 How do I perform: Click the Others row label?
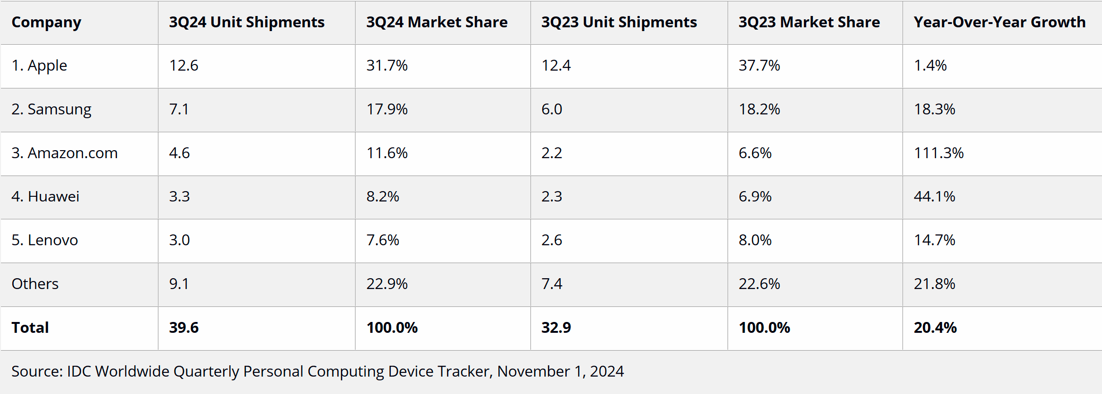click(x=35, y=284)
